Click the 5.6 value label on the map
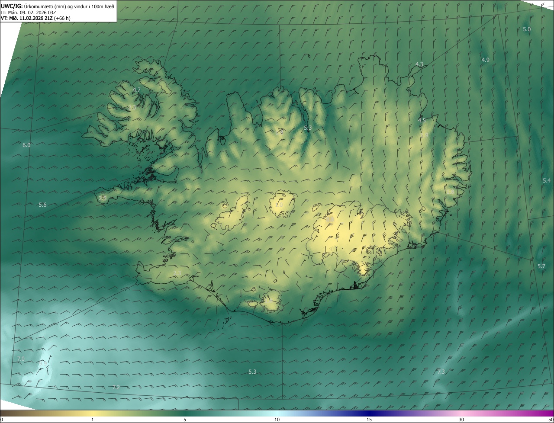The width and height of the screenshot is (554, 423). [x=42, y=205]
